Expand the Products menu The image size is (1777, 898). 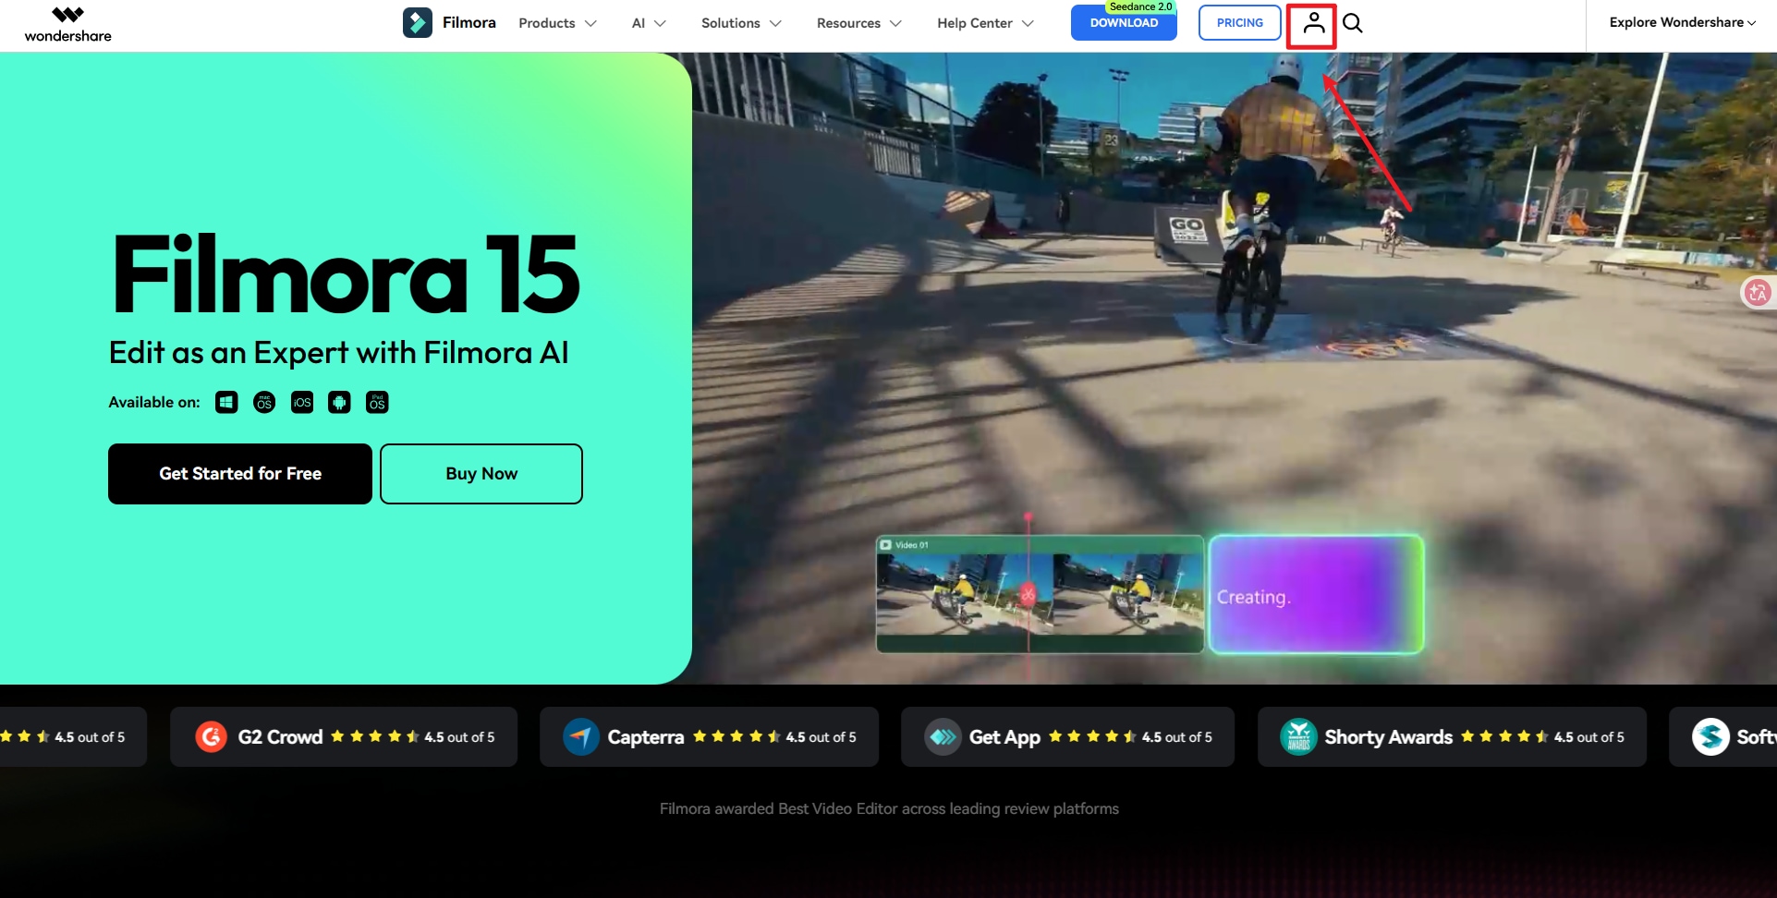click(557, 23)
